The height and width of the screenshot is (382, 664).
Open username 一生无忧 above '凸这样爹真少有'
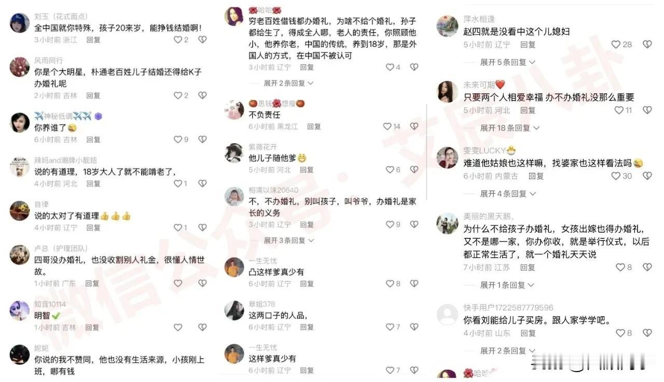(262, 261)
